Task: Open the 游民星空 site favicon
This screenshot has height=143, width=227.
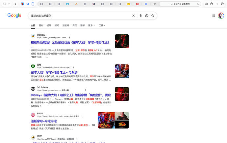Action: tap(33, 36)
